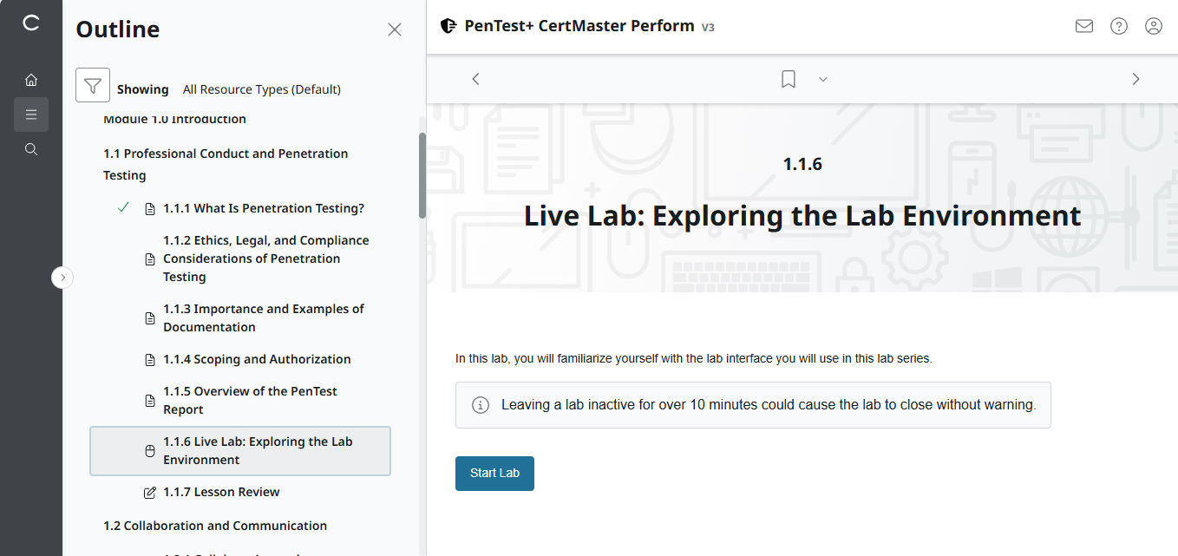Open help via the question mark icon
The width and height of the screenshot is (1178, 556).
1118,26
